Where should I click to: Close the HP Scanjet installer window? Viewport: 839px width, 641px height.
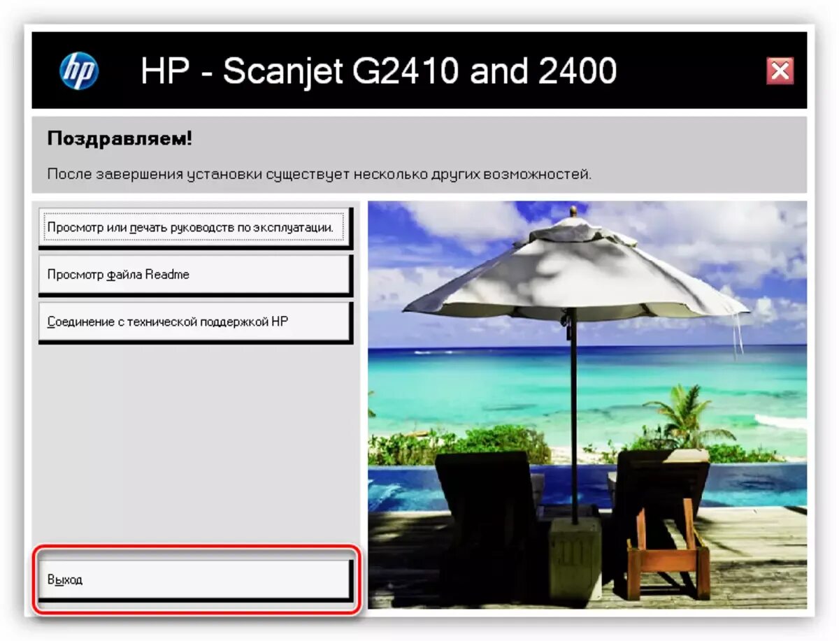780,71
